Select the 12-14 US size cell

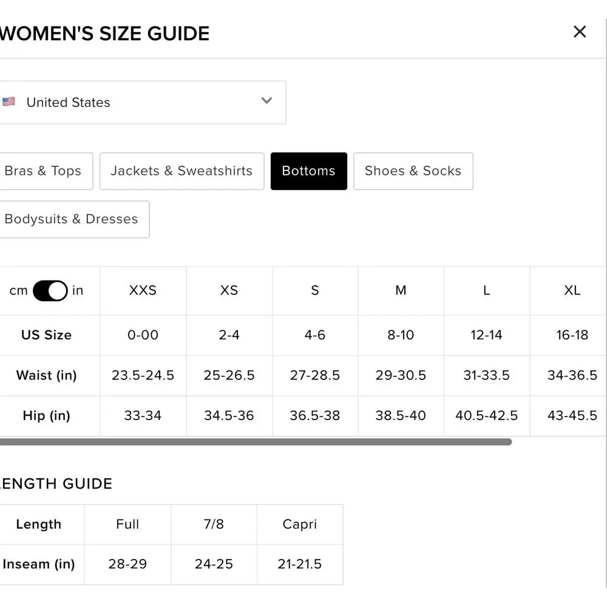487,335
